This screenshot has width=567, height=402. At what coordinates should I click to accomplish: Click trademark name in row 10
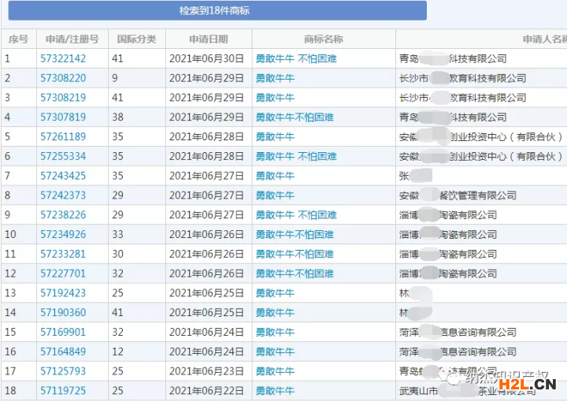295,234
